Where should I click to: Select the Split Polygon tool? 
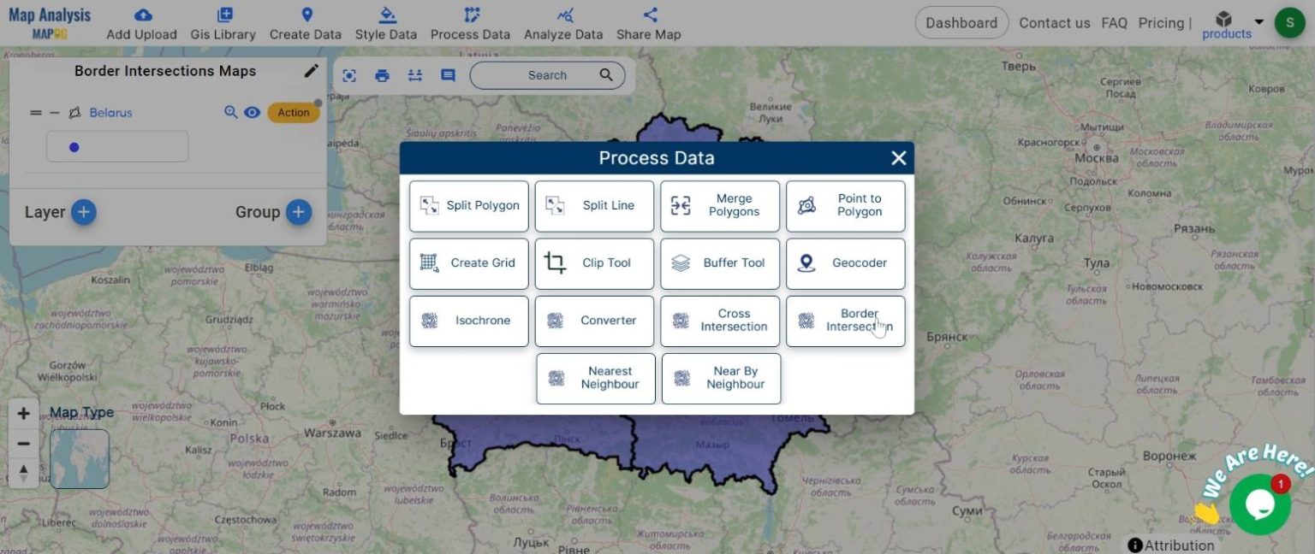[x=469, y=206]
